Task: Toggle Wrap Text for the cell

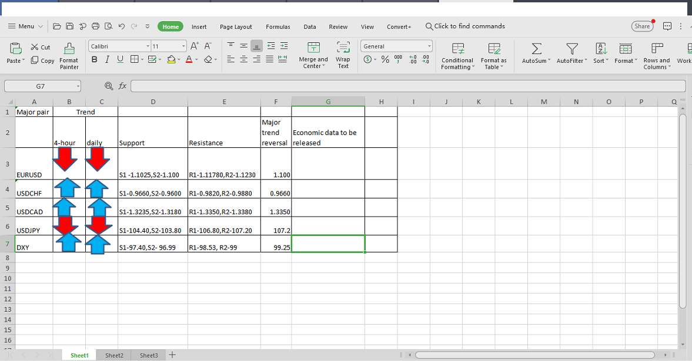Action: 343,48
